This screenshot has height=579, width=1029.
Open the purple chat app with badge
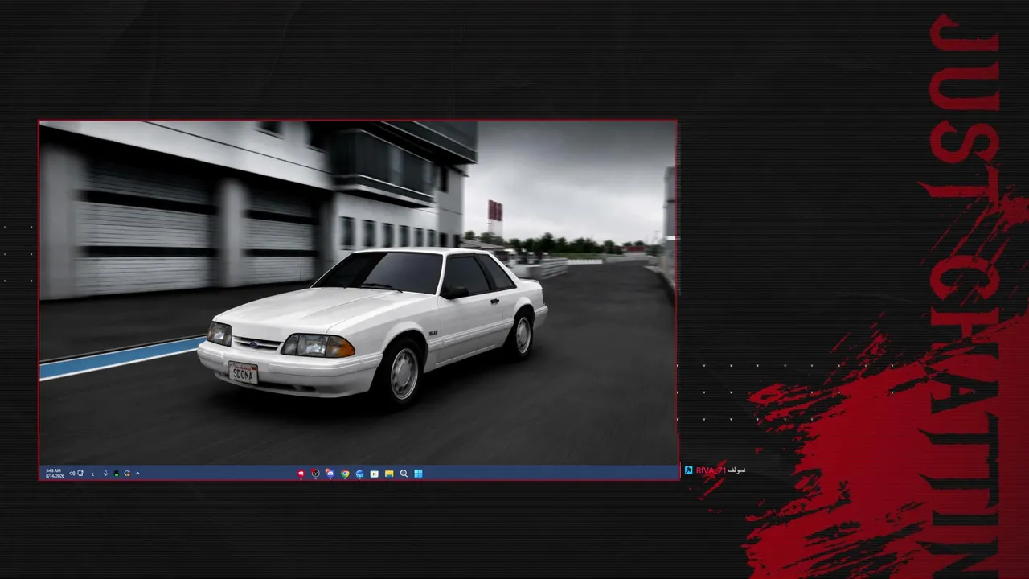point(330,474)
